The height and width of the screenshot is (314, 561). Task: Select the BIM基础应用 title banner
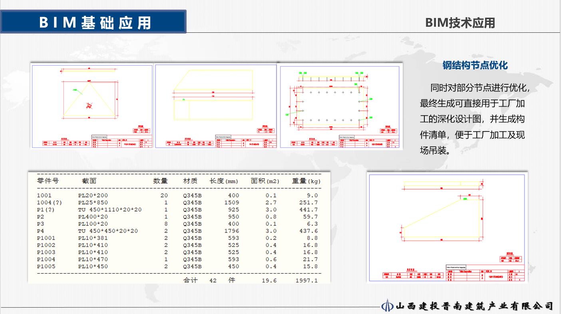[x=93, y=22]
